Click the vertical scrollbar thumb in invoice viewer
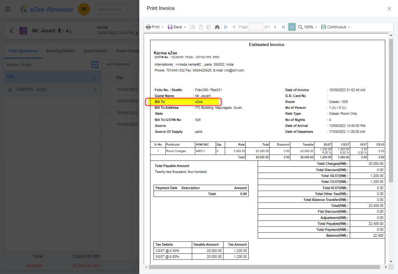The image size is (398, 274). point(391,110)
